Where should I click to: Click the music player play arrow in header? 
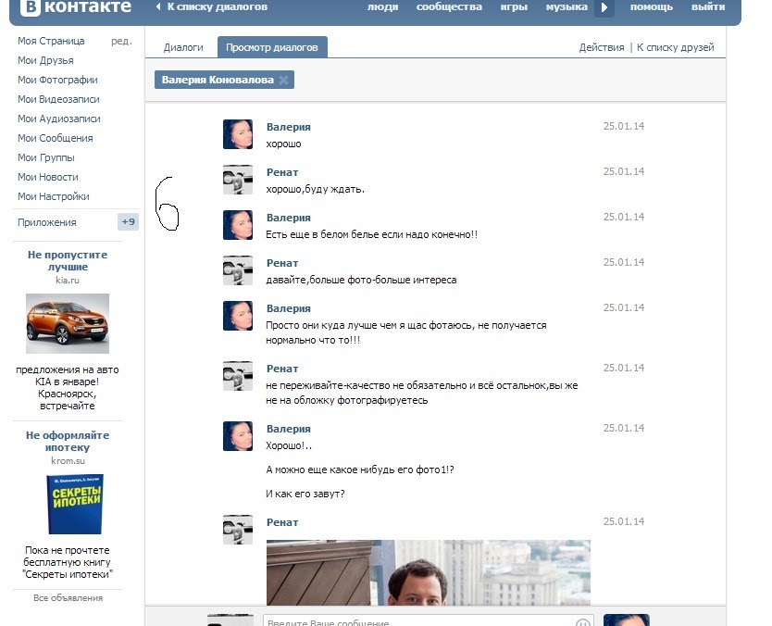(604, 7)
